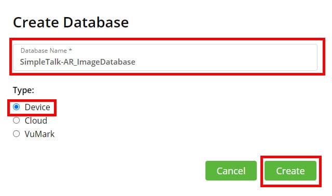Click the SimpleTalk-AR_ImageDatabase text in name field
This screenshot has width=332, height=196.
pyautogui.click(x=77, y=62)
